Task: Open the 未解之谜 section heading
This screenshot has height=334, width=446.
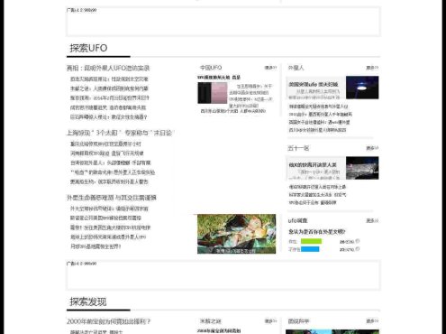Action: [x=211, y=321]
